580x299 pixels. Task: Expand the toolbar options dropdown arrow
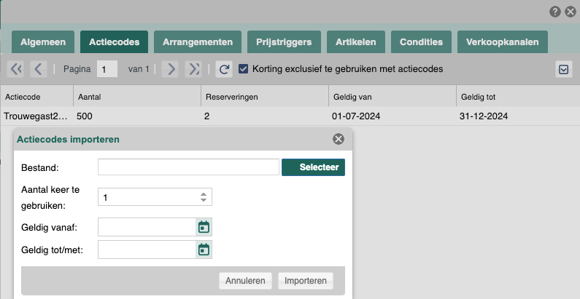563,69
